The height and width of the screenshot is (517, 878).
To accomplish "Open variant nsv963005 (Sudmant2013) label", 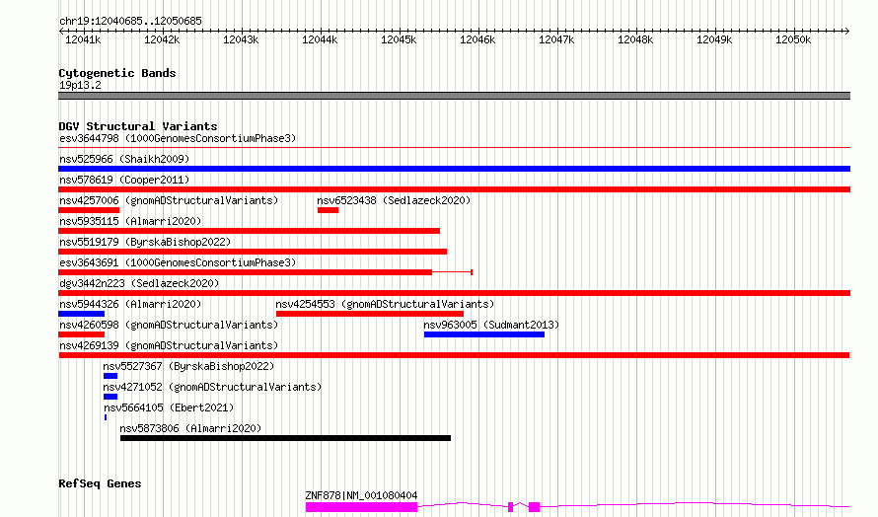I will point(491,325).
